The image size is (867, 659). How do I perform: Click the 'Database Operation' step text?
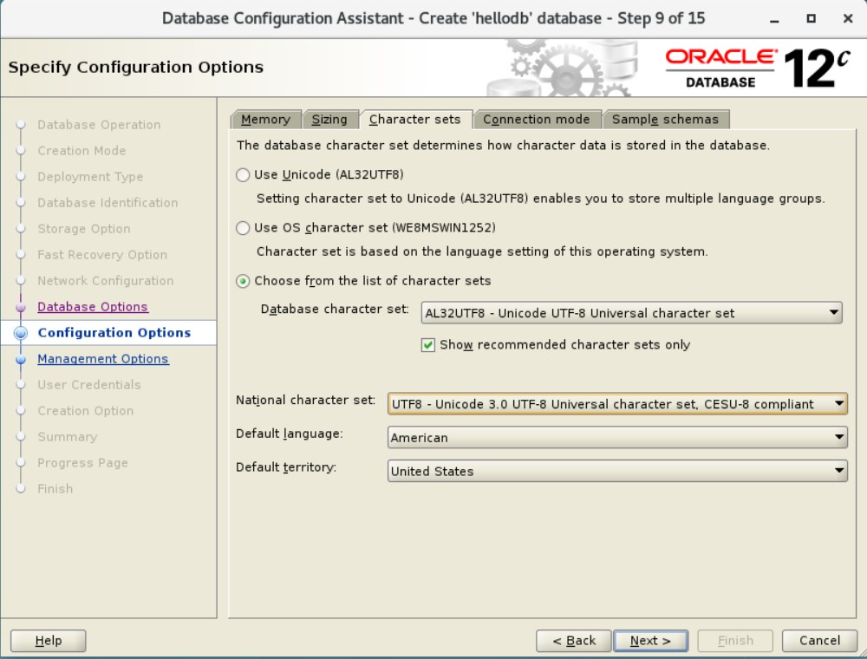click(100, 125)
